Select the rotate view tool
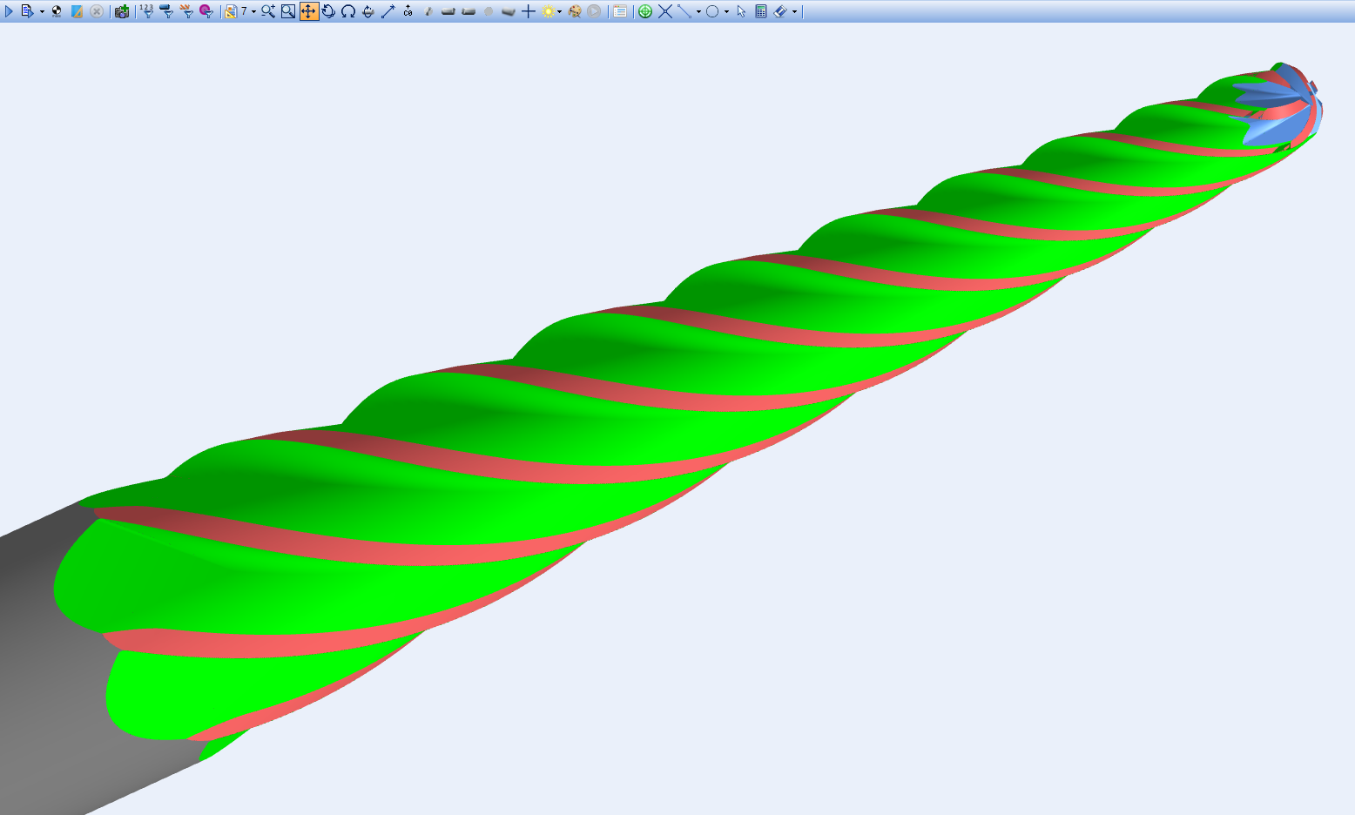1355x815 pixels. 328,11
